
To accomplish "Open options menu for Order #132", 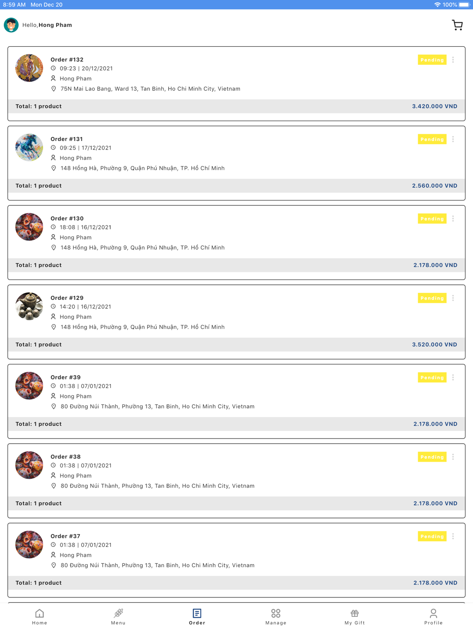I will (453, 60).
